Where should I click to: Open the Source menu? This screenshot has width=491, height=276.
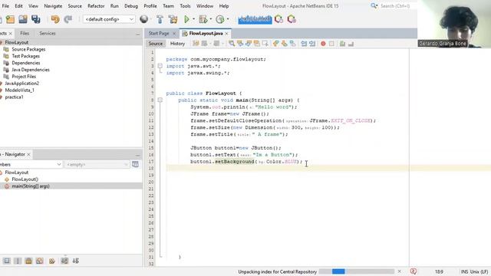[x=75, y=6]
